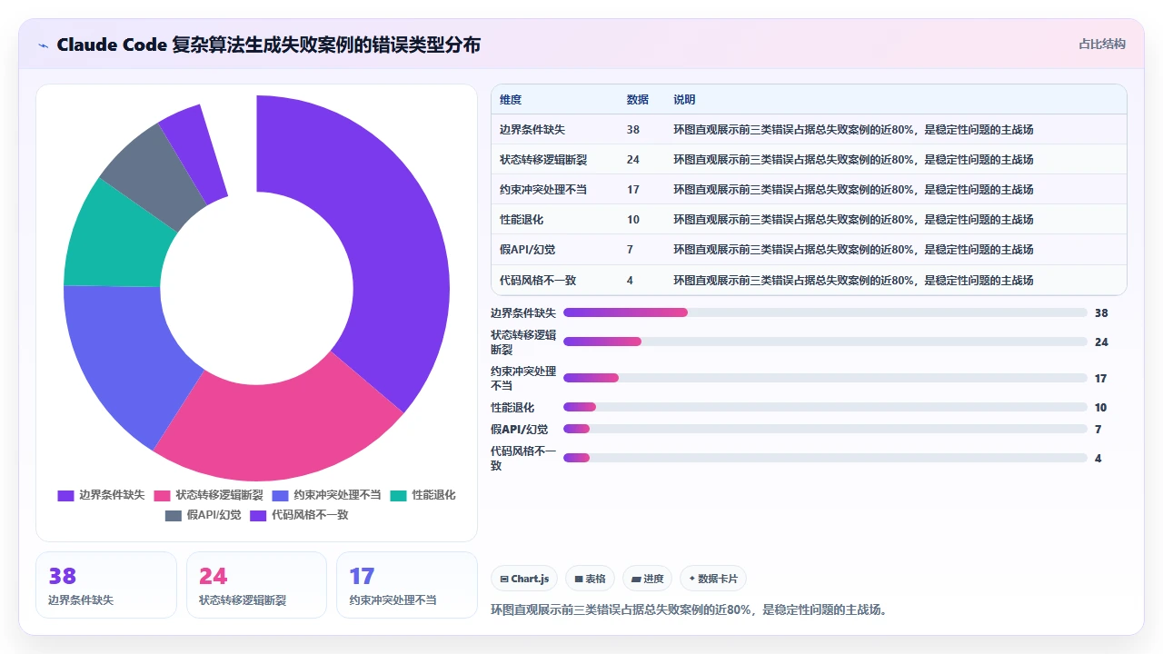Toggle 假API/幻觉 legend color box
The height and width of the screenshot is (654, 1163).
click(x=174, y=516)
